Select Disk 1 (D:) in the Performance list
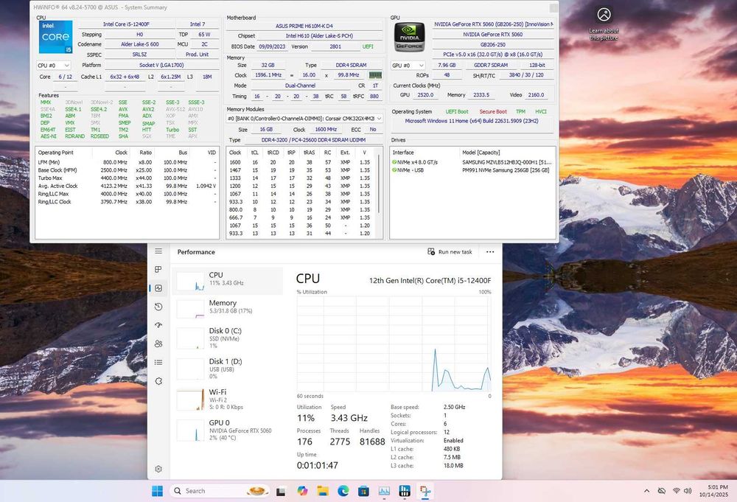This screenshot has height=502, width=737. coord(228,369)
